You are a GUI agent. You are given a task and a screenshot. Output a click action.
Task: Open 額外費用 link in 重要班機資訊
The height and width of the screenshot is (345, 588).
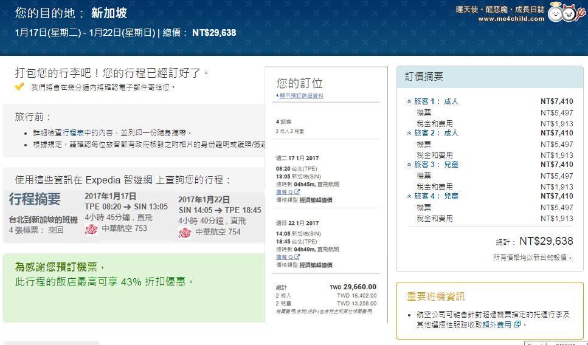497,324
